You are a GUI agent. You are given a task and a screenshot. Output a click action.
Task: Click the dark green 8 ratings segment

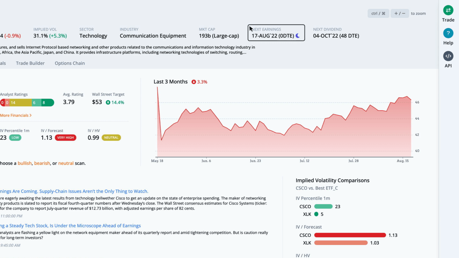click(x=47, y=103)
